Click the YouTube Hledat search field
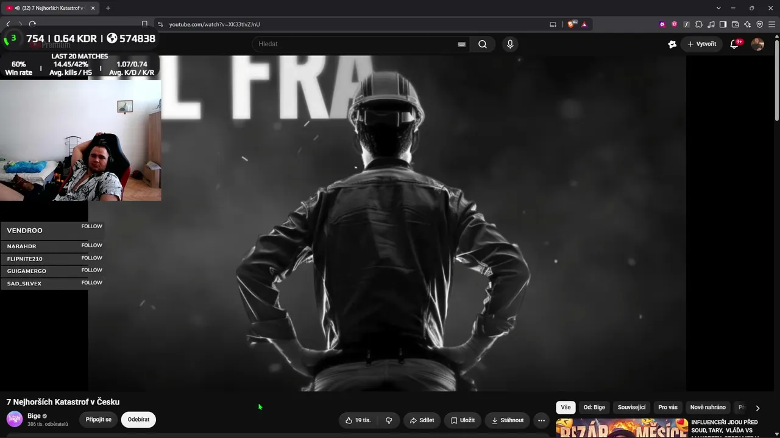Screen dimensions: 780x438 click(x=356, y=44)
